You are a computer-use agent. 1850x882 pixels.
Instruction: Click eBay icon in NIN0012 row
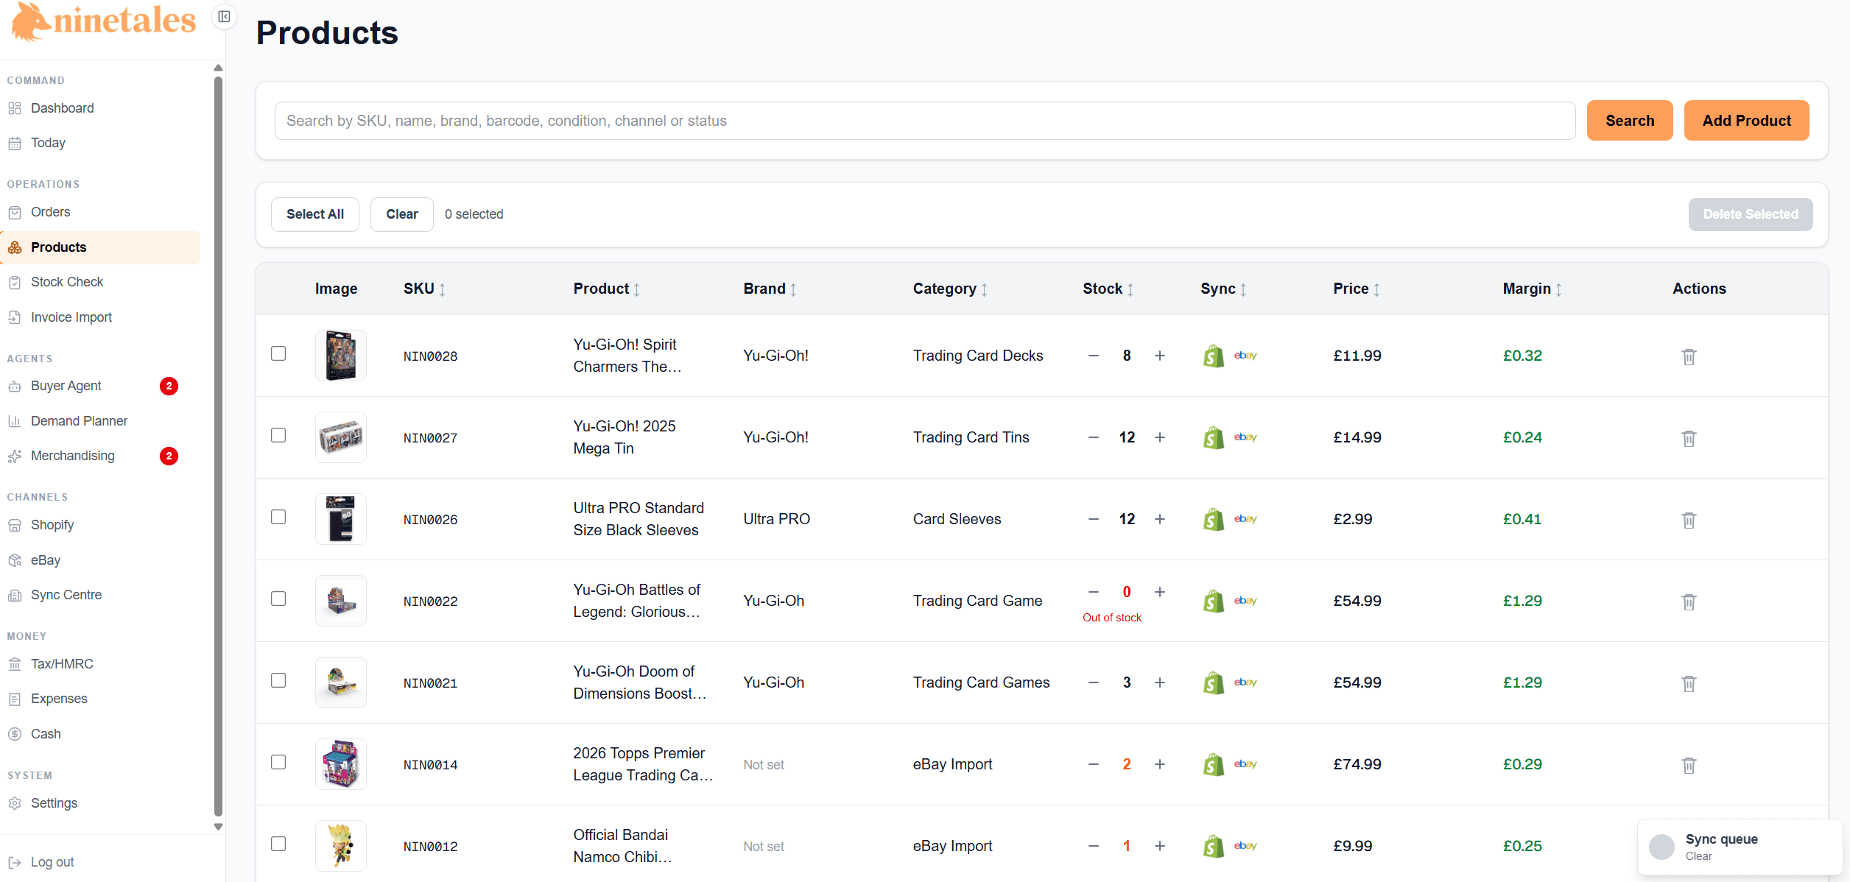(x=1245, y=846)
